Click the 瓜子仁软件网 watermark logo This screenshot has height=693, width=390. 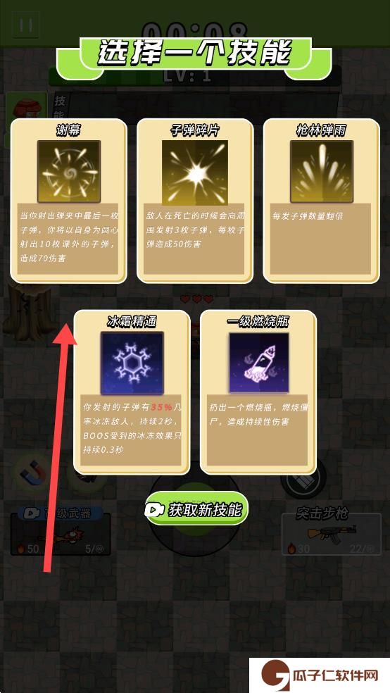[320, 675]
